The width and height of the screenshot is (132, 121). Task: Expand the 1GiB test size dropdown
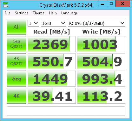[x=54, y=23]
